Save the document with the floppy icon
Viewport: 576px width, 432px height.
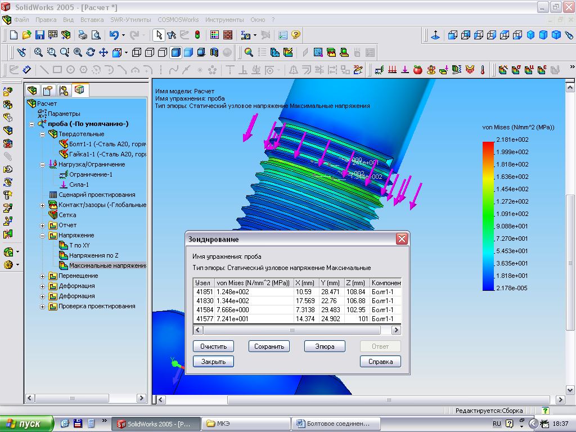pyautogui.click(x=40, y=35)
